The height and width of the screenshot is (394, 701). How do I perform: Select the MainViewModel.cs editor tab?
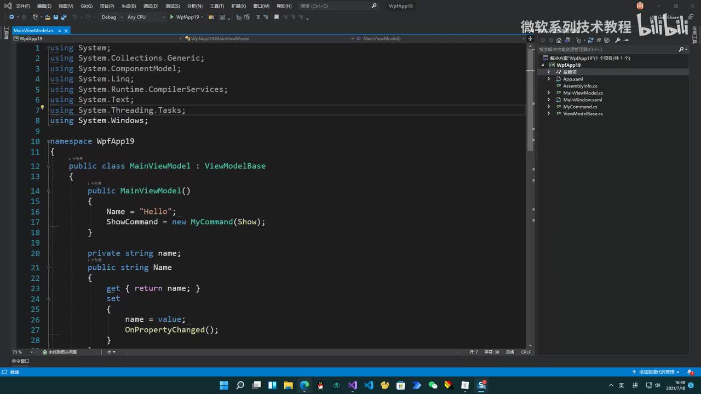click(33, 31)
